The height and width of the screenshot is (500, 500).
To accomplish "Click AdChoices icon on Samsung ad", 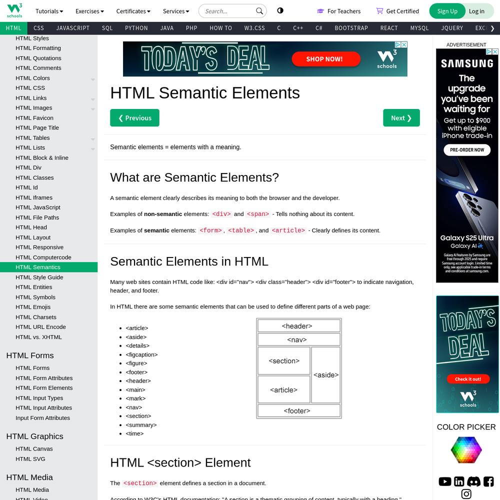I will (489, 51).
